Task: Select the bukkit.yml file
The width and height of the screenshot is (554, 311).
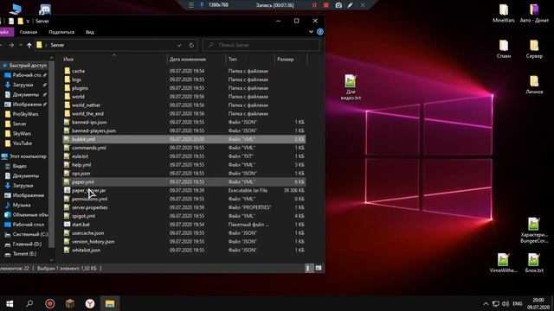Action: 184,139
